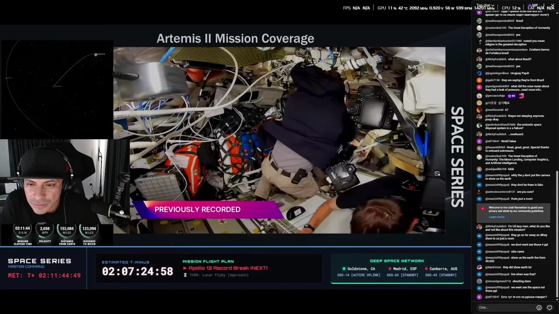The height and width of the screenshot is (314, 559).
Task: Click the pink sticker in peccacostaja's message
Action: [x=521, y=96]
